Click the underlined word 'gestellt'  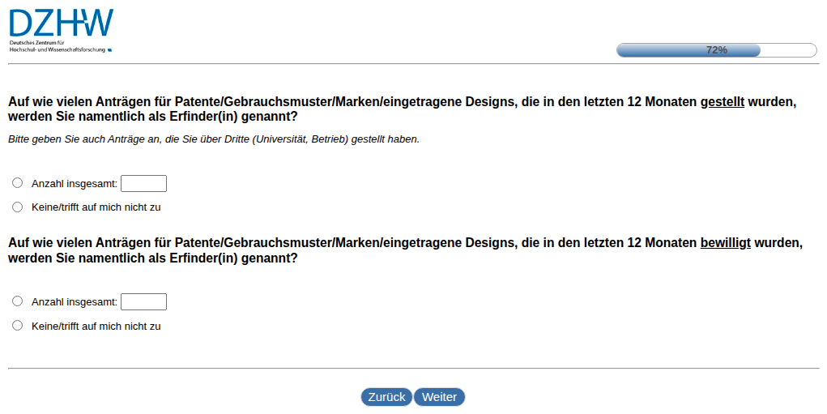[x=722, y=102]
